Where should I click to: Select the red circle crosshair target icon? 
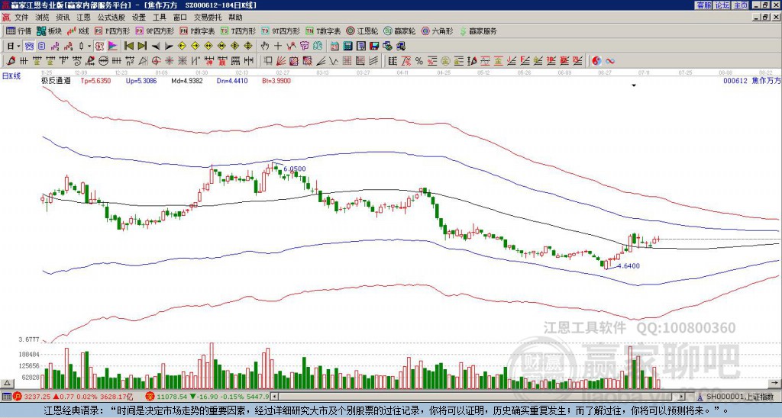[156, 61]
